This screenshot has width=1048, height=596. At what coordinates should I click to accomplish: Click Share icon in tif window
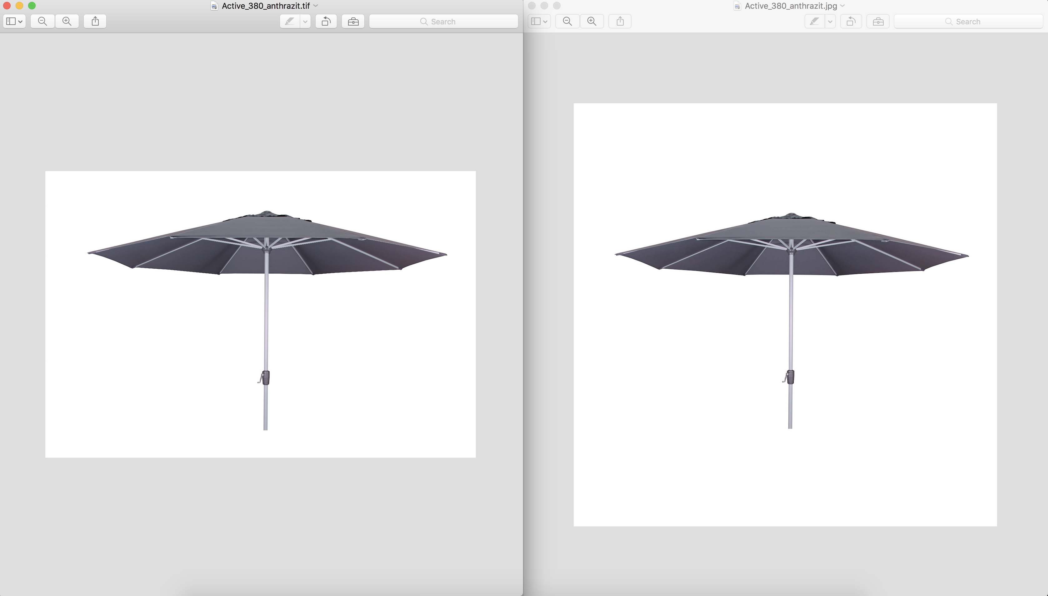coord(95,21)
